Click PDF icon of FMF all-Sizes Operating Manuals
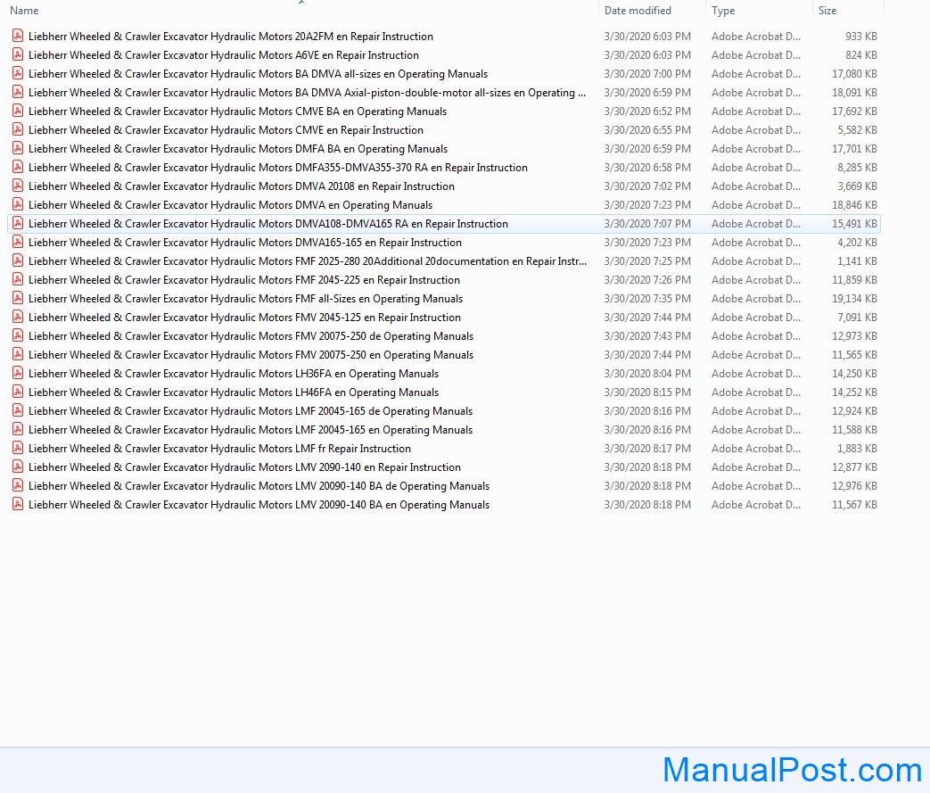Screen dimensions: 930x793 (x=18, y=298)
